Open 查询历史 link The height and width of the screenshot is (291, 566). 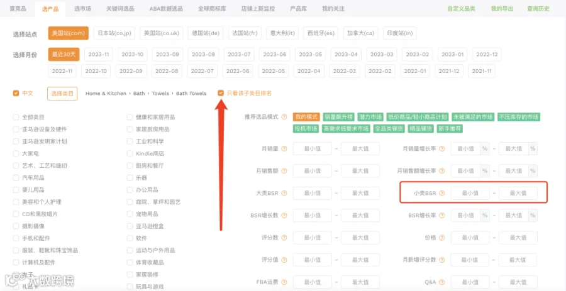click(x=538, y=9)
